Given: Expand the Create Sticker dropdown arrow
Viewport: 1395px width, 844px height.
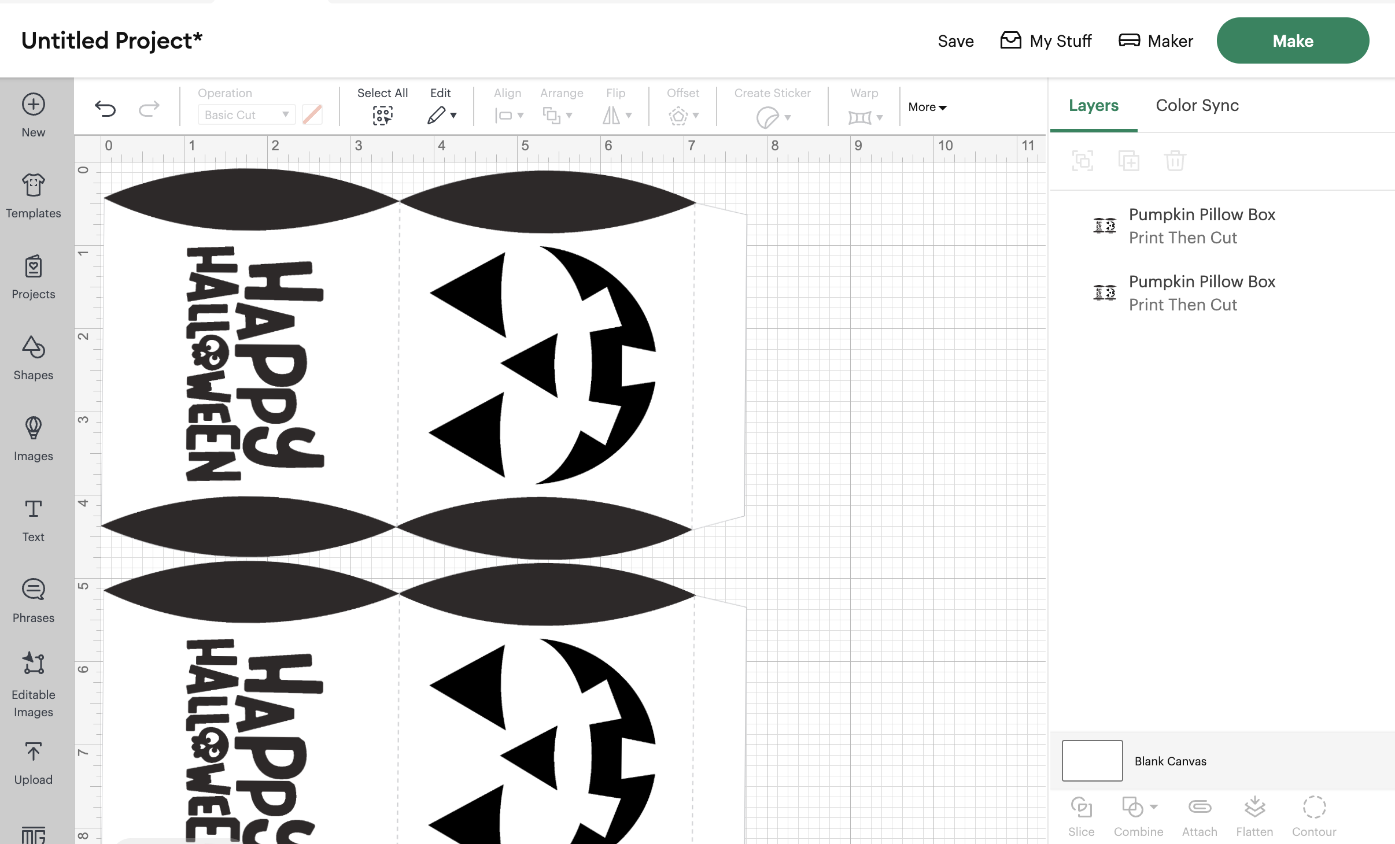Looking at the screenshot, I should (x=788, y=118).
